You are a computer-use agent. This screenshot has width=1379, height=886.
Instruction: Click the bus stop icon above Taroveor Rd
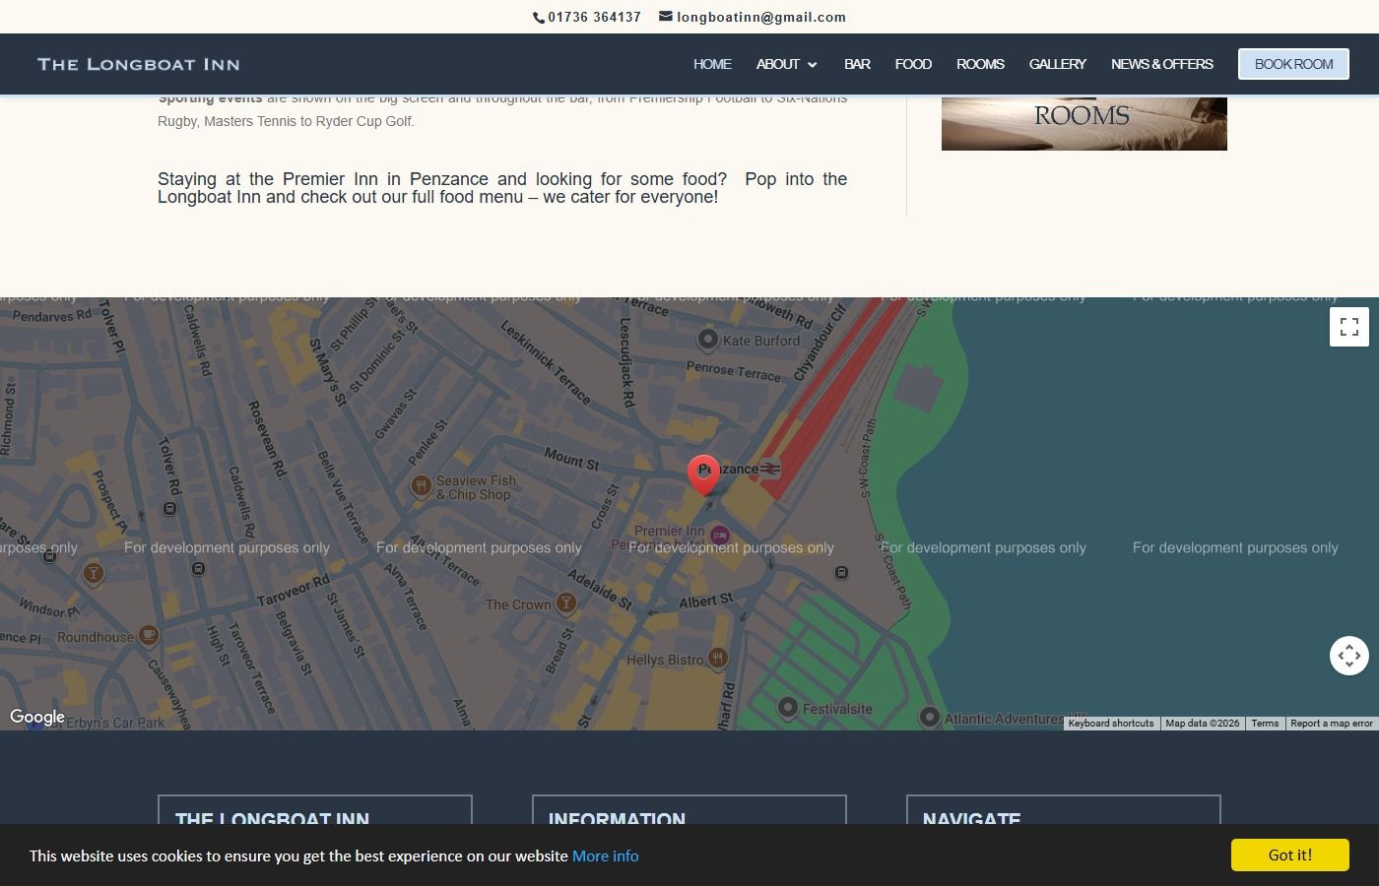(x=198, y=568)
